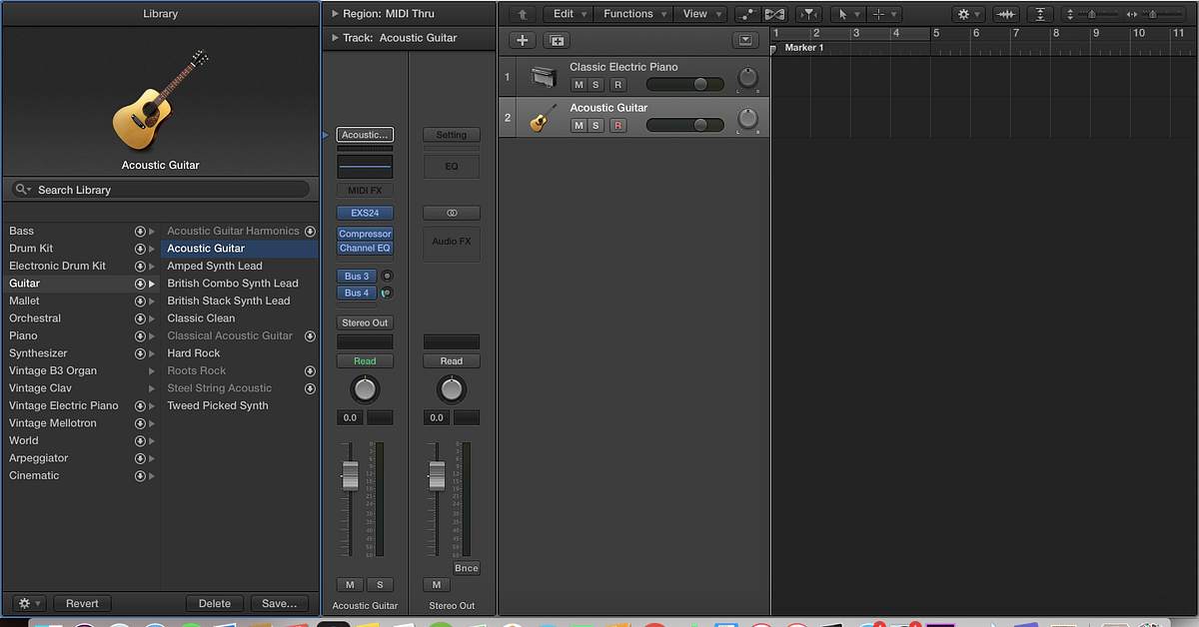
Task: Solo the Acoustic Guitar track
Action: coord(596,126)
